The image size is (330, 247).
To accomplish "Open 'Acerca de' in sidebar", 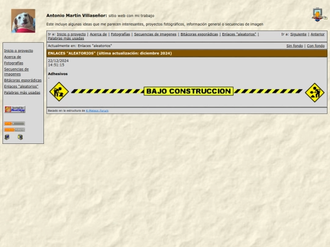I will (12, 57).
